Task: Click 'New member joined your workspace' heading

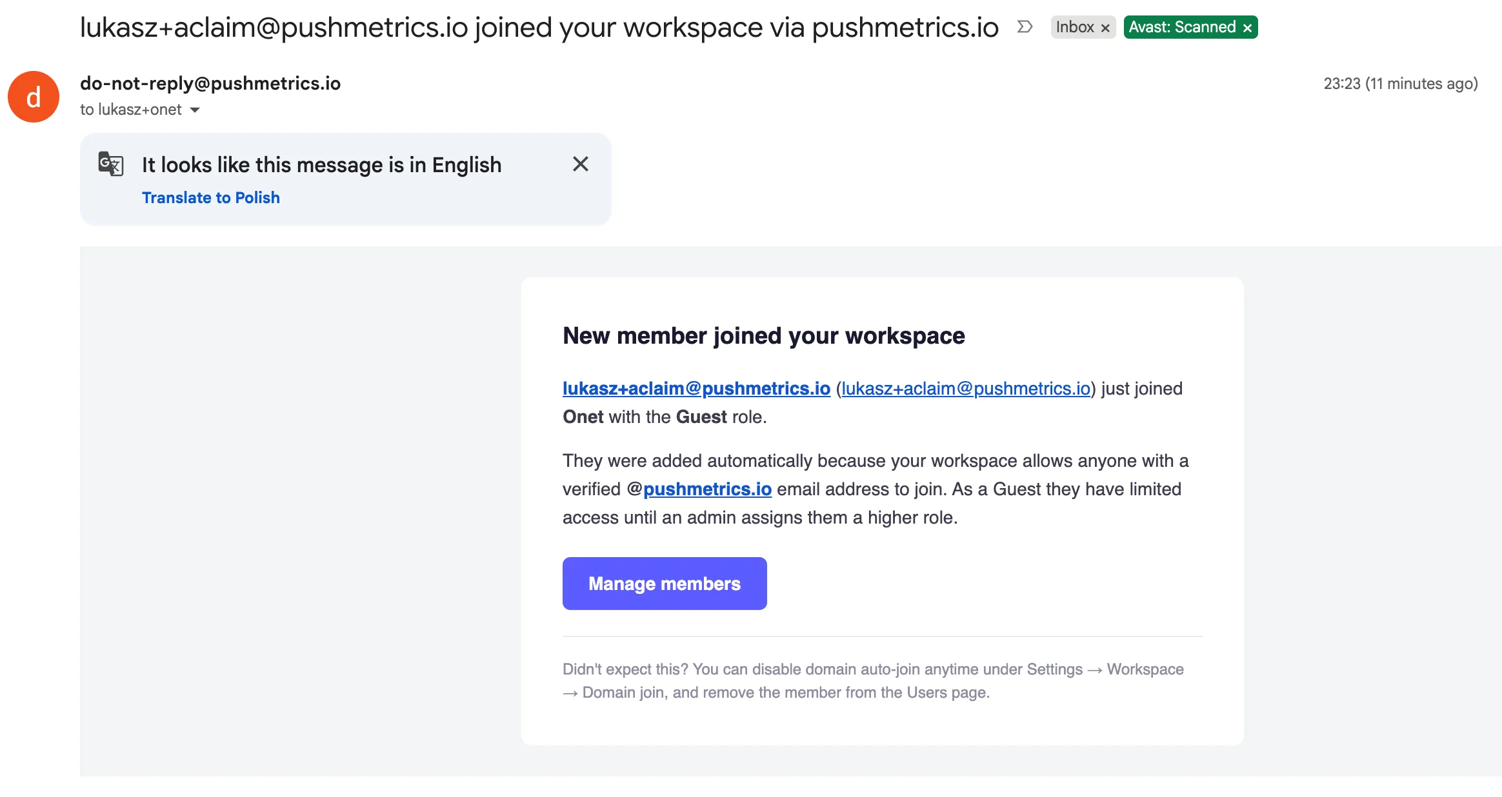Action: click(764, 336)
